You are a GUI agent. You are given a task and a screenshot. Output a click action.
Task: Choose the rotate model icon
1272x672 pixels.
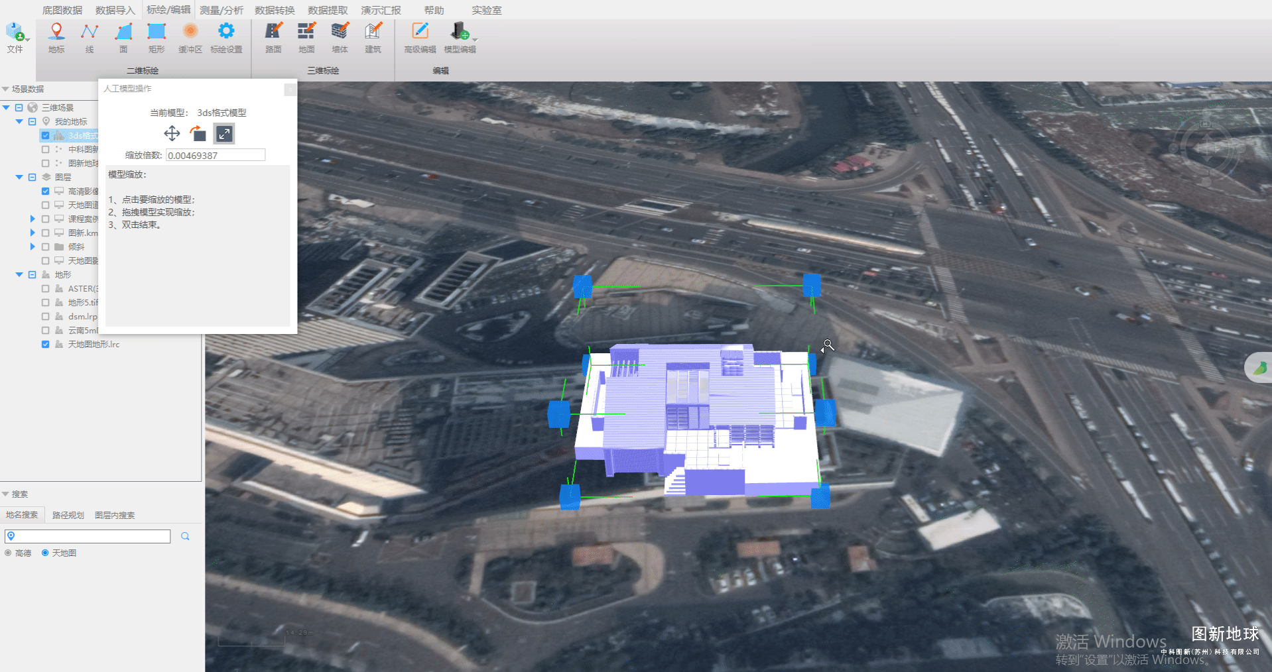[198, 134]
